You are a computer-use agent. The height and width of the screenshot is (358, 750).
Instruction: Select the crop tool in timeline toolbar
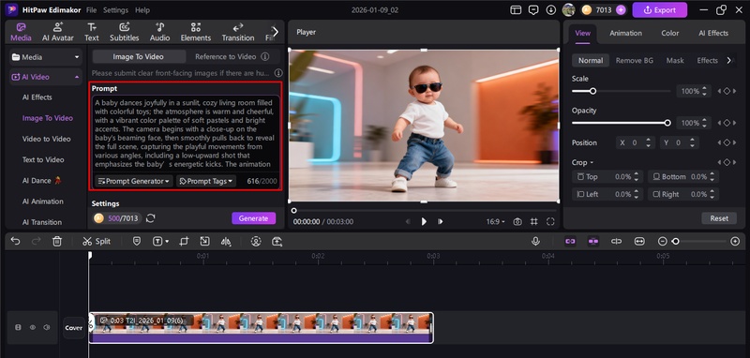click(x=184, y=242)
